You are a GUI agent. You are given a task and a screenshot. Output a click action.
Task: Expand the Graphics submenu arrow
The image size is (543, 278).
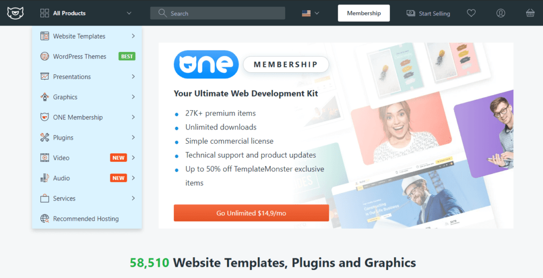tap(133, 97)
